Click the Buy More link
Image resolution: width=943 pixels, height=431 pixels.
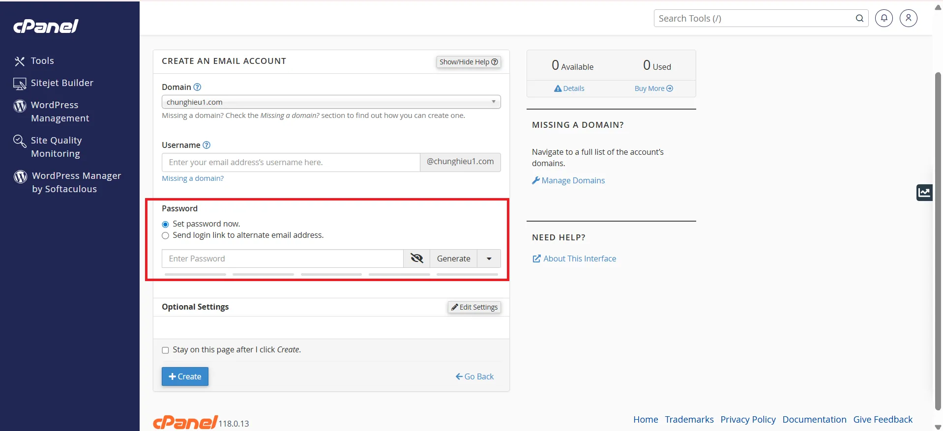653,88
